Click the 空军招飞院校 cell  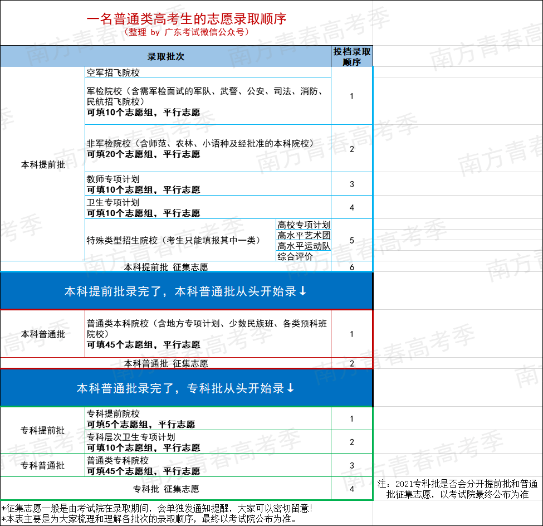208,72
